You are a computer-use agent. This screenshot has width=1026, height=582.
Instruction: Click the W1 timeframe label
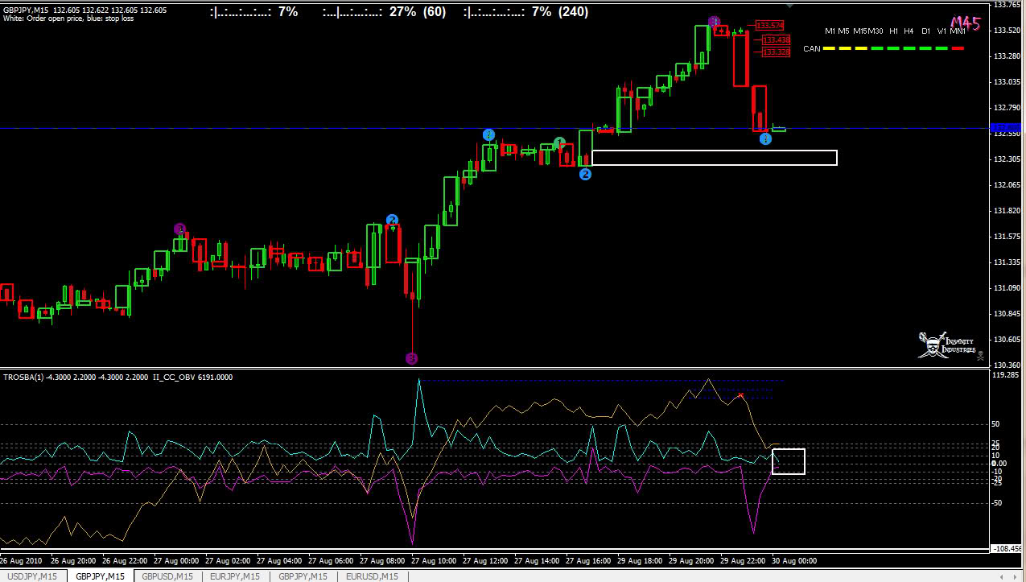pyautogui.click(x=942, y=31)
